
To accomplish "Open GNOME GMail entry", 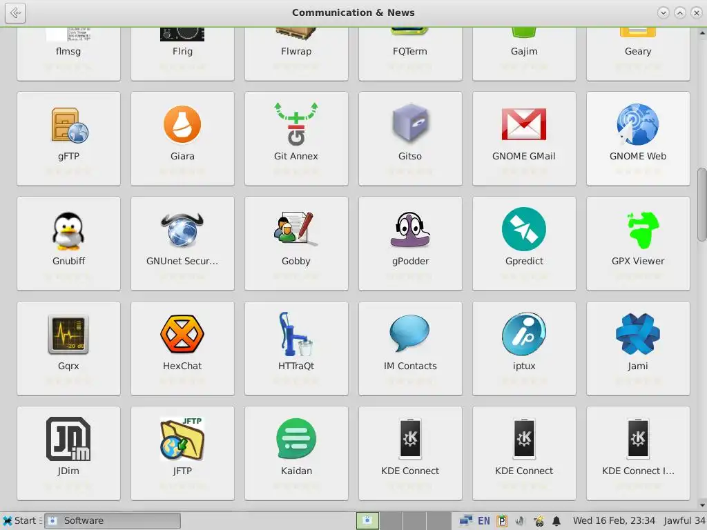I will click(524, 139).
